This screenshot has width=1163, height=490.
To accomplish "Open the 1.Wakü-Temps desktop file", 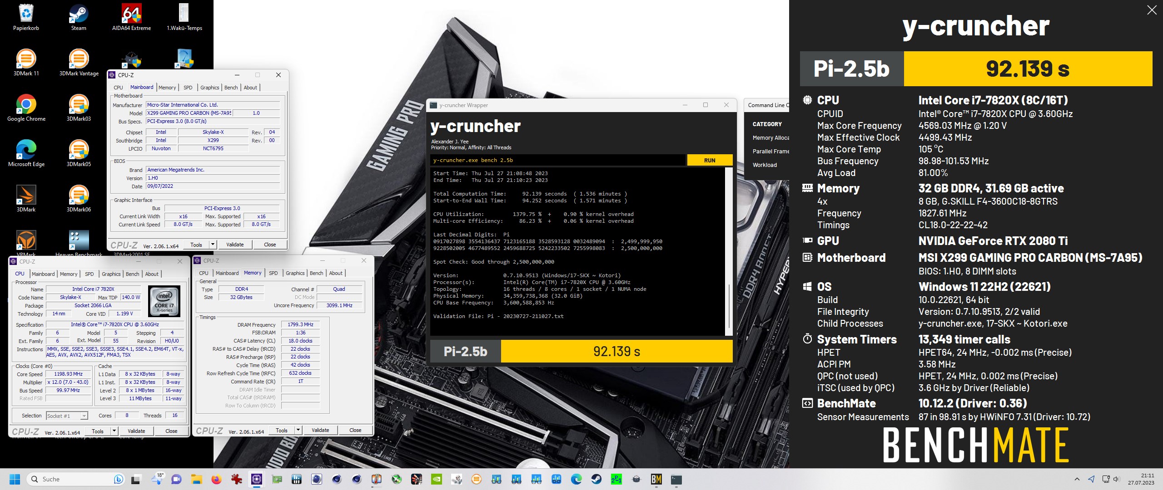I will pos(184,17).
